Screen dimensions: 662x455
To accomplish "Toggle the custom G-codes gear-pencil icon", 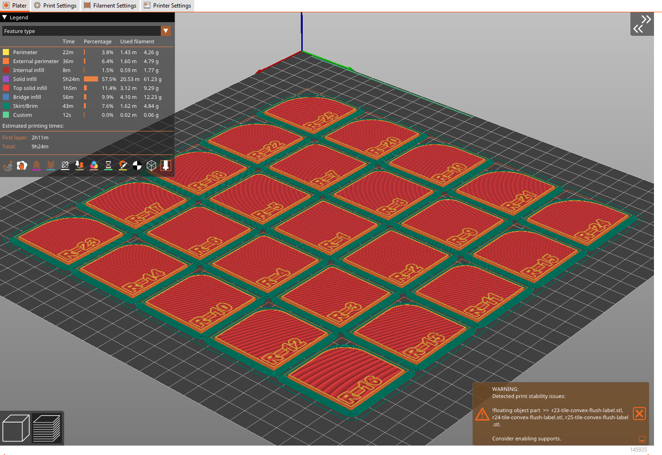I will pyautogui.click(x=123, y=166).
